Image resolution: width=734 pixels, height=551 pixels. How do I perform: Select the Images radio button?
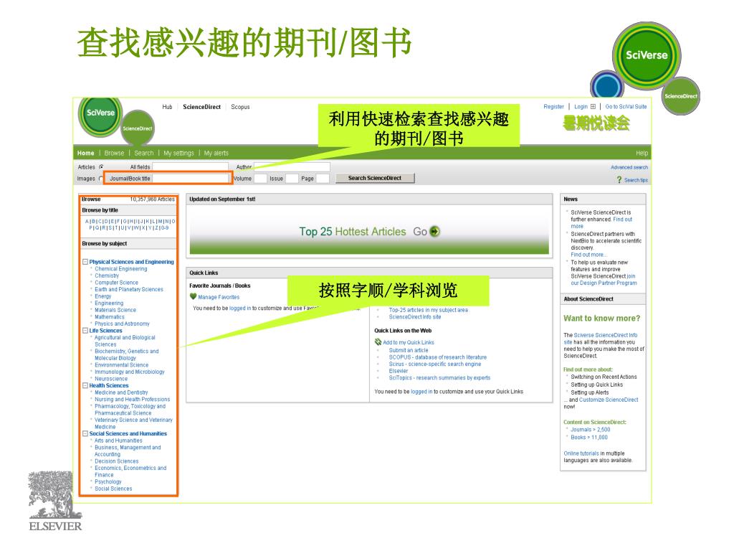(x=100, y=179)
